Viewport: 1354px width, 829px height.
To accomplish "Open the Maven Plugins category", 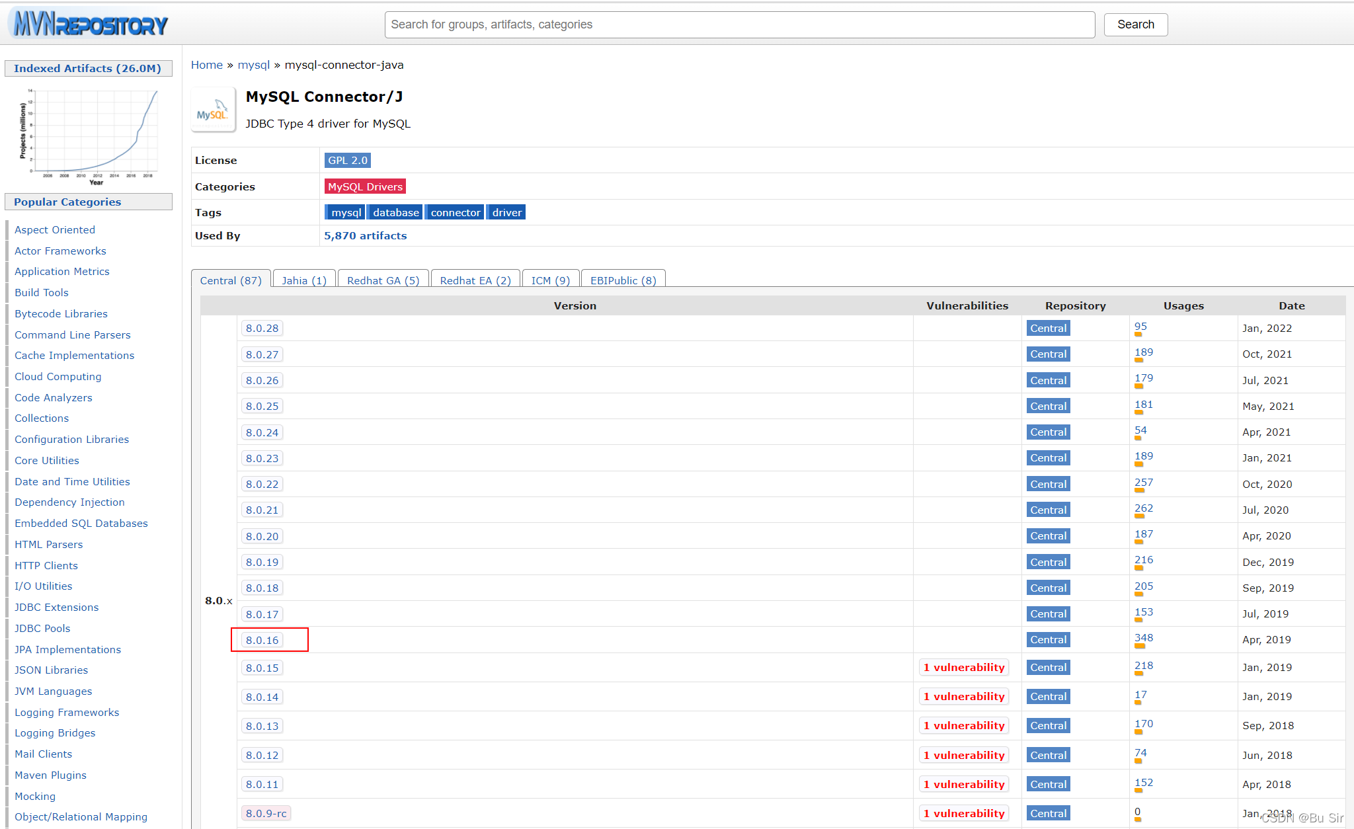I will click(x=50, y=775).
